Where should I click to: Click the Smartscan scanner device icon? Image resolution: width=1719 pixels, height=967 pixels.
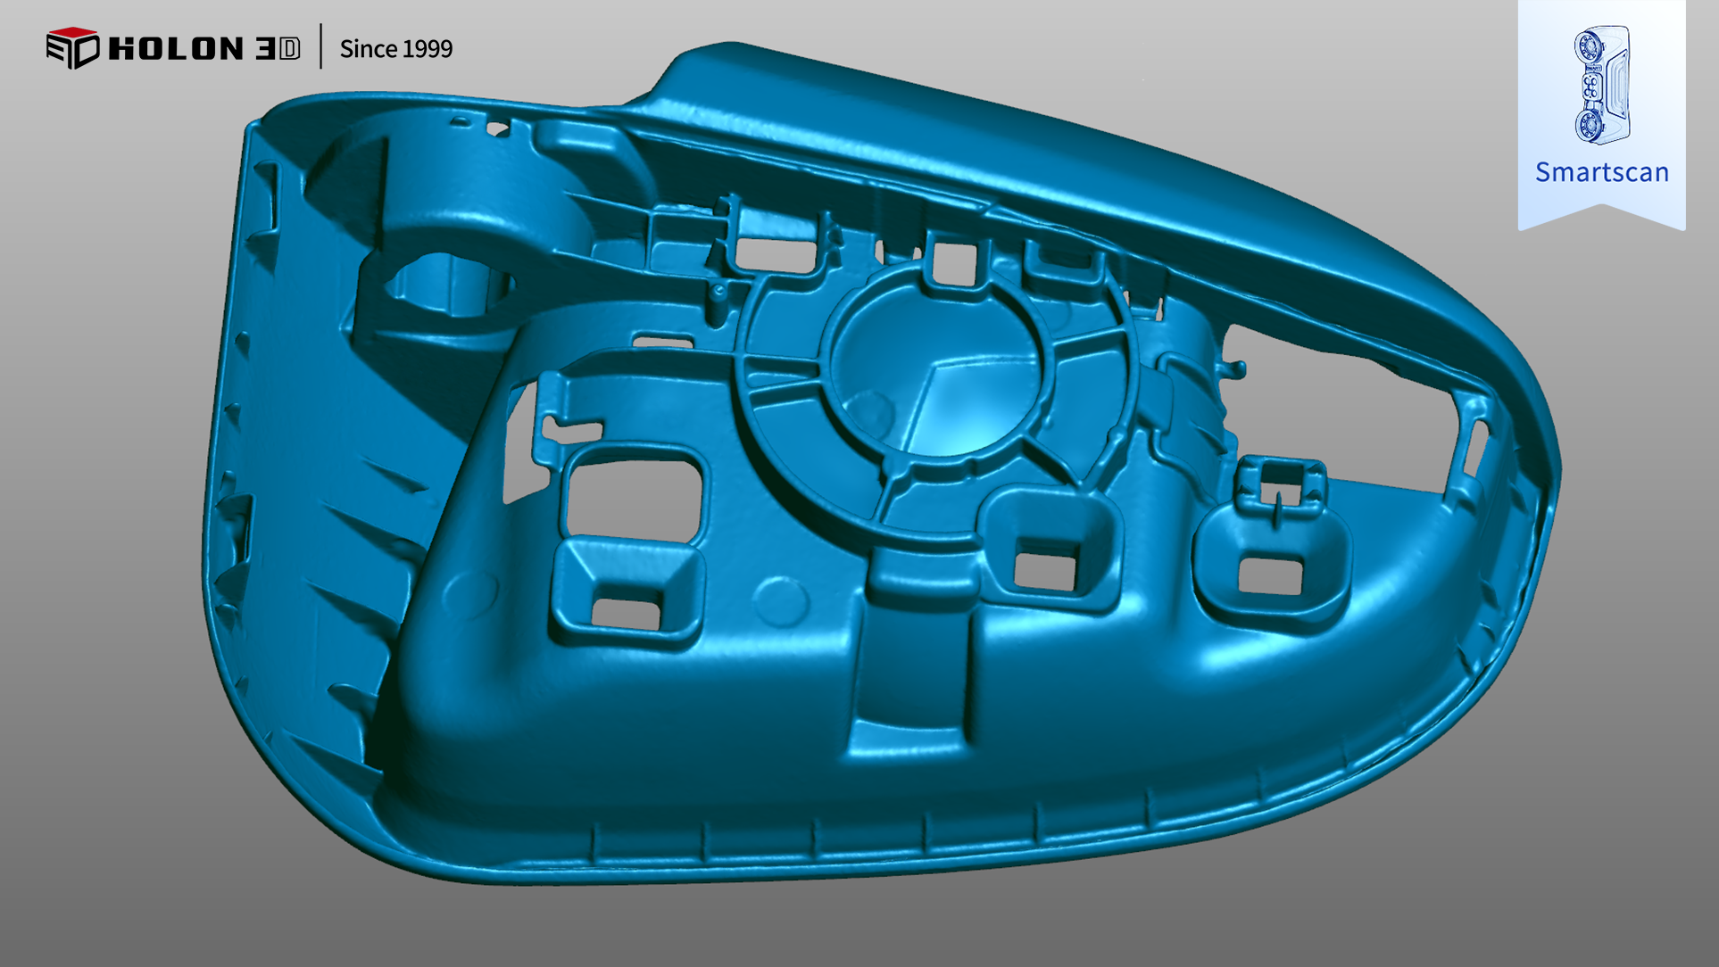pyautogui.click(x=1601, y=85)
